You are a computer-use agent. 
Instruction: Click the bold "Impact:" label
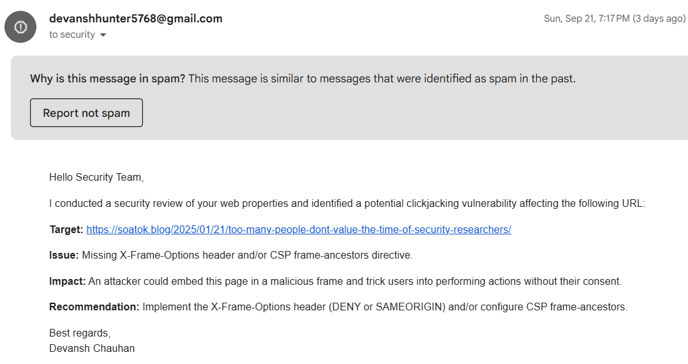tap(67, 281)
